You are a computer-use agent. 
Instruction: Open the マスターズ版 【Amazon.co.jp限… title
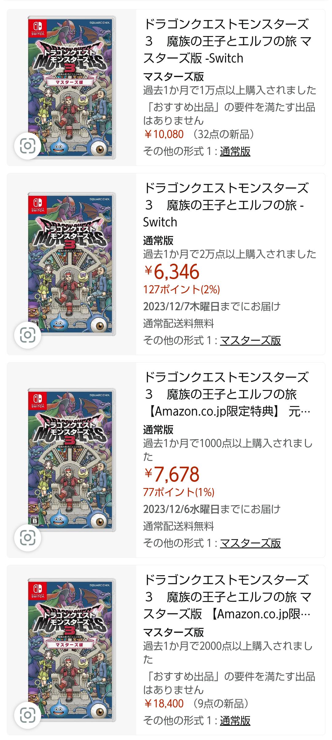227,597
